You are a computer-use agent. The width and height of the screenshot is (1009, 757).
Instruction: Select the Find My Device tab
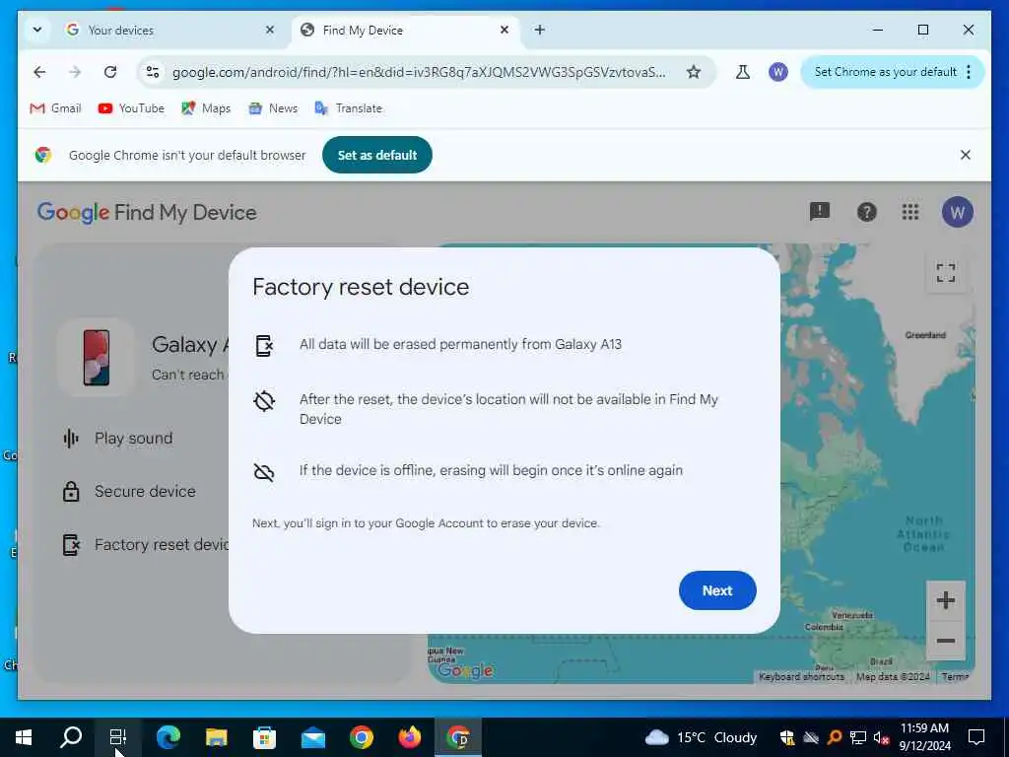(405, 31)
